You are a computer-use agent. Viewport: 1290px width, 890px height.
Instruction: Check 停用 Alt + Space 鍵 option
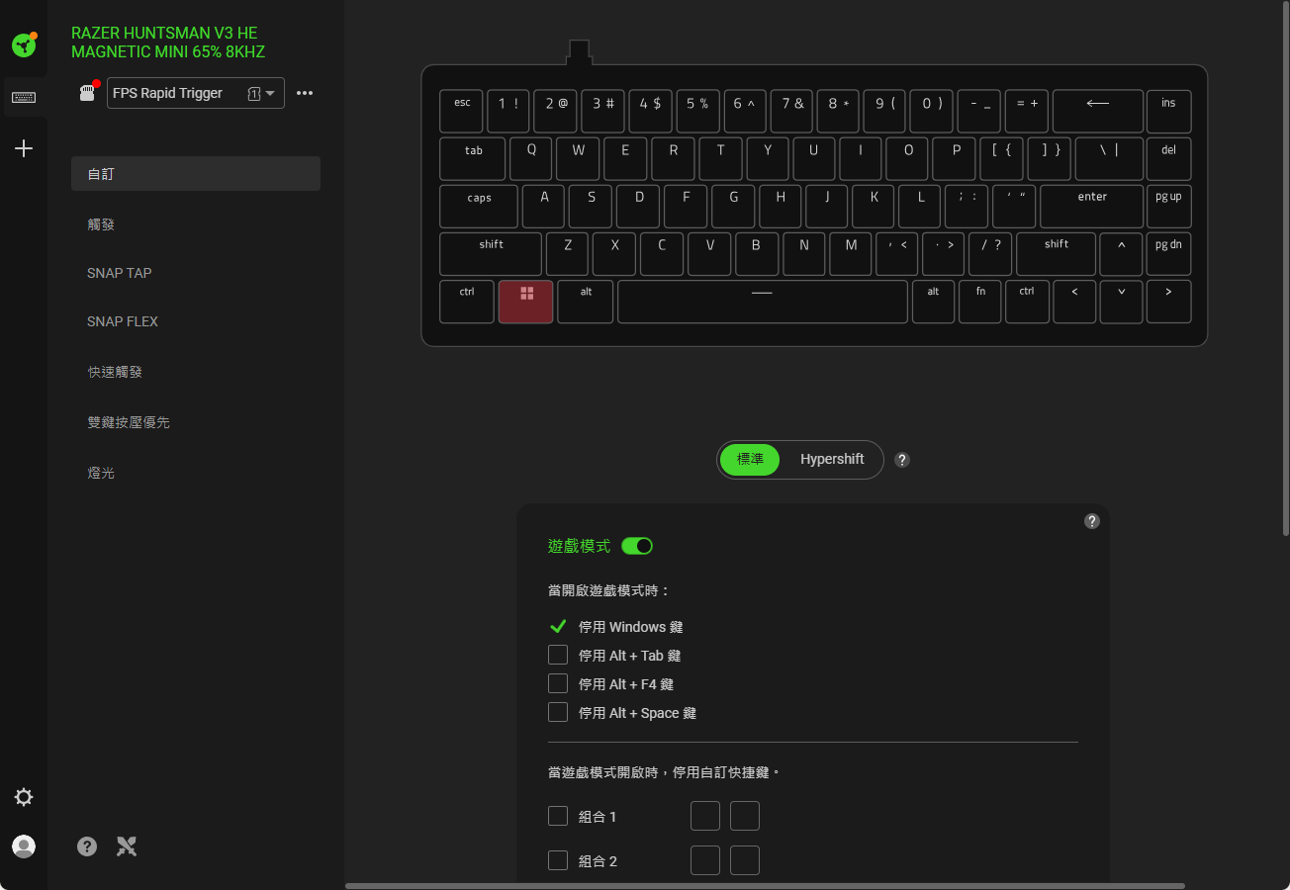click(x=558, y=712)
